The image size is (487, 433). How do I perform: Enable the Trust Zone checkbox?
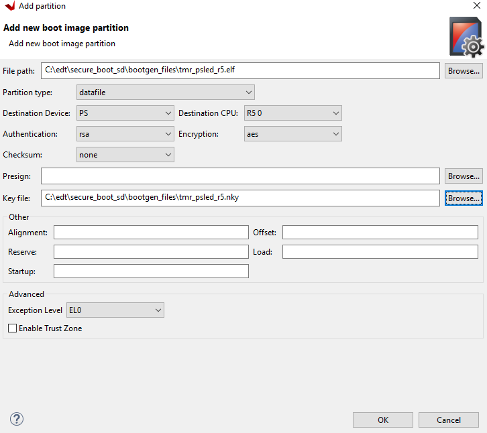[13, 328]
